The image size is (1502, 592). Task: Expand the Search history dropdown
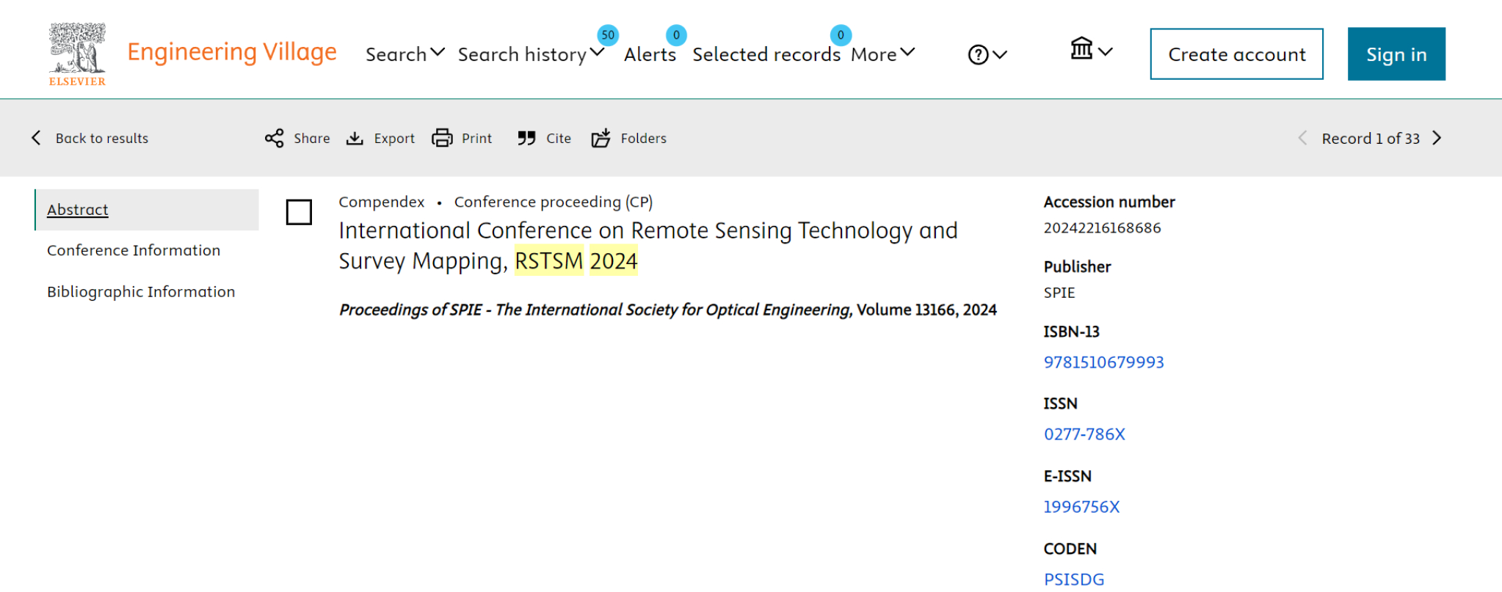click(530, 54)
